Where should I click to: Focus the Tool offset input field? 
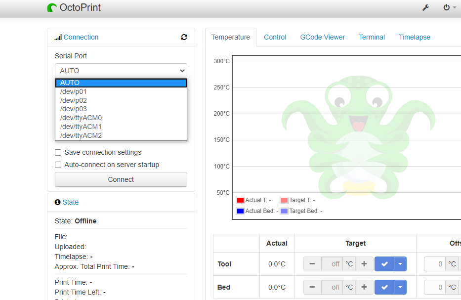(x=435, y=264)
